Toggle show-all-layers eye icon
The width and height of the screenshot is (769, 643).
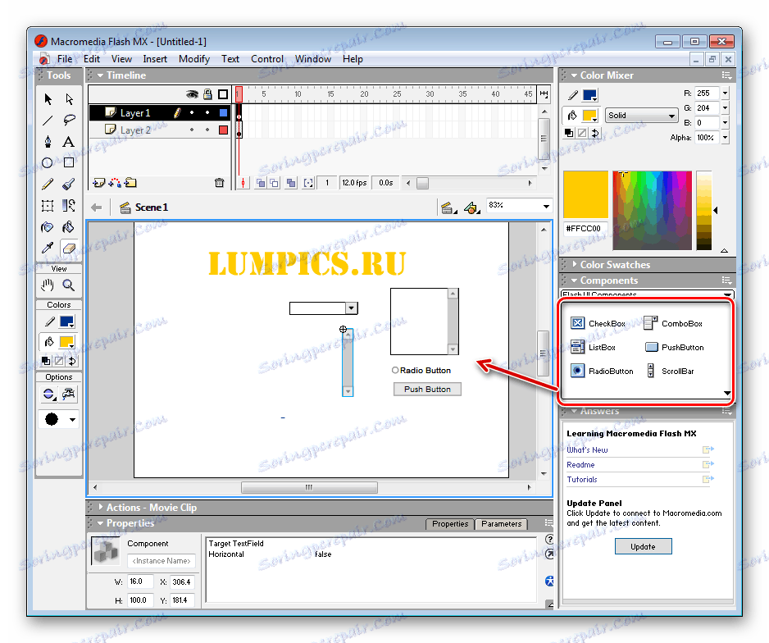click(192, 94)
